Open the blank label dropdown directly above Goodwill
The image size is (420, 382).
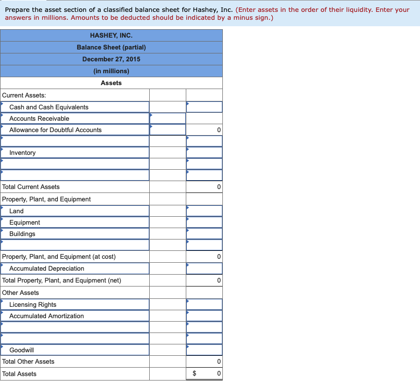(75, 338)
